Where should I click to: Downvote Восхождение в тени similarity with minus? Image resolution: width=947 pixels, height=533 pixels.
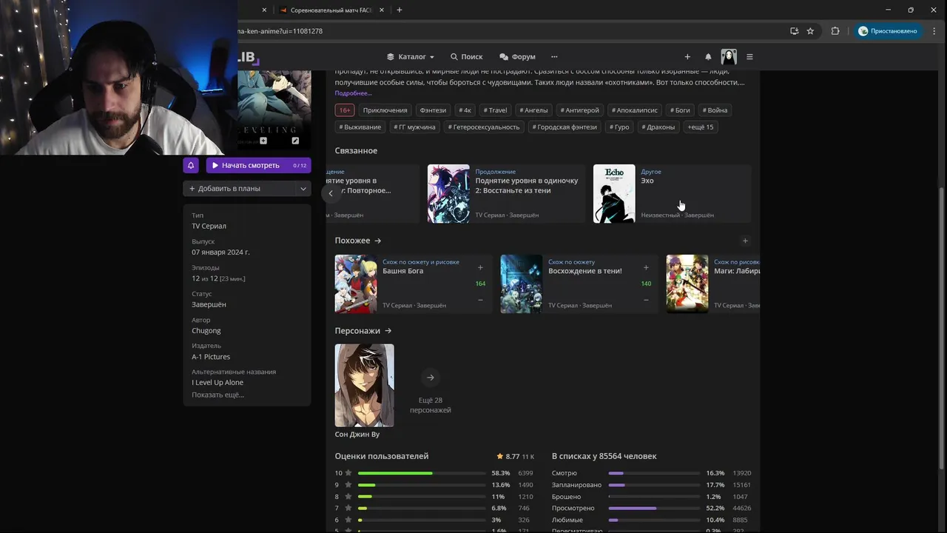pos(646,300)
